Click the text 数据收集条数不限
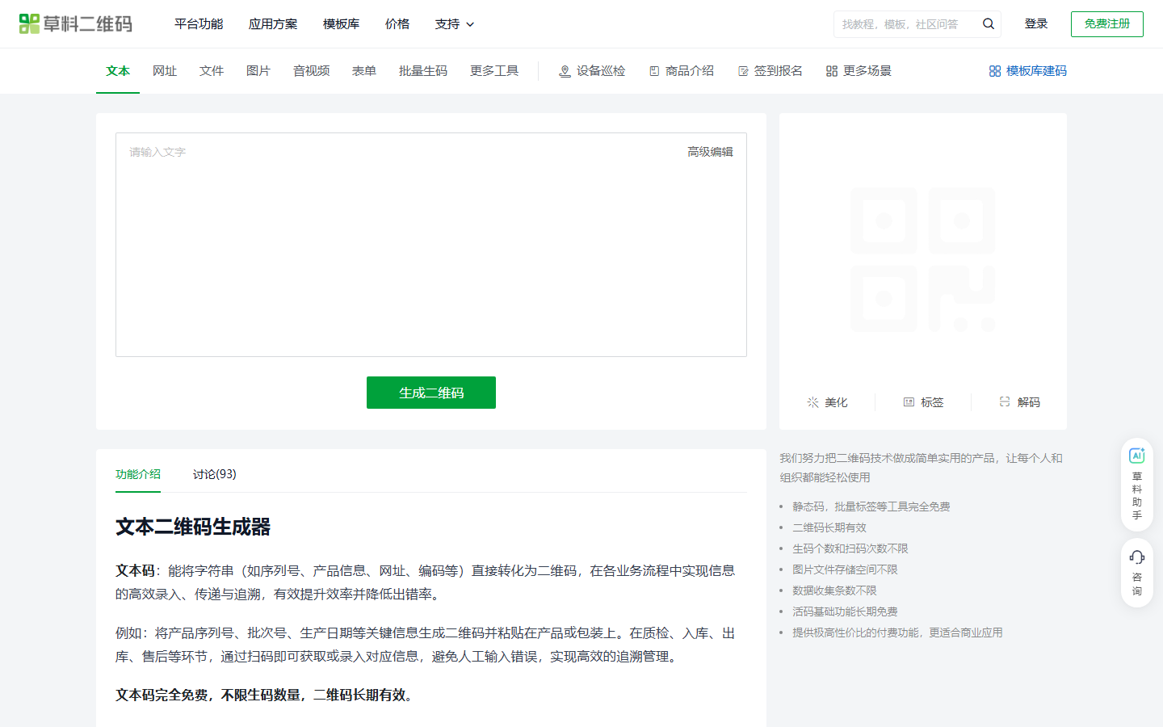 pyautogui.click(x=834, y=590)
